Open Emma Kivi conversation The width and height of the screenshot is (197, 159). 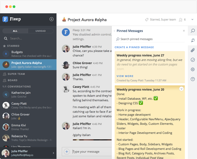pyautogui.click(x=28, y=127)
